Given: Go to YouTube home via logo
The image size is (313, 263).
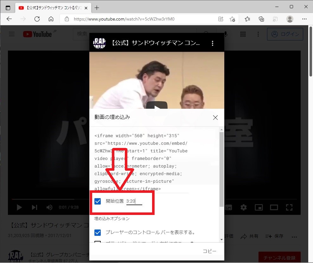Looking at the screenshot, I should [37, 34].
